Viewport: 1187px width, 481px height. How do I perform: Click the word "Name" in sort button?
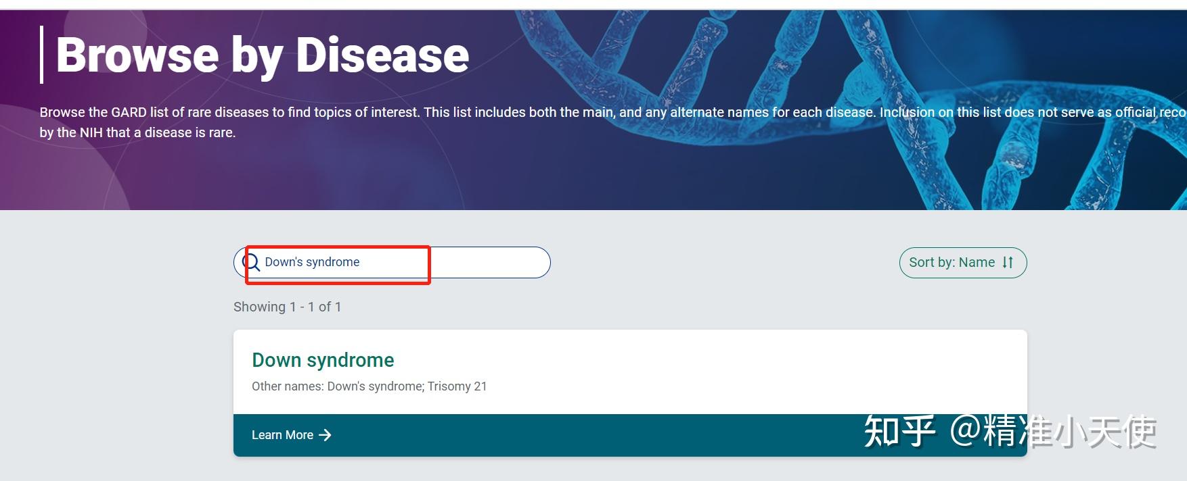pos(977,263)
